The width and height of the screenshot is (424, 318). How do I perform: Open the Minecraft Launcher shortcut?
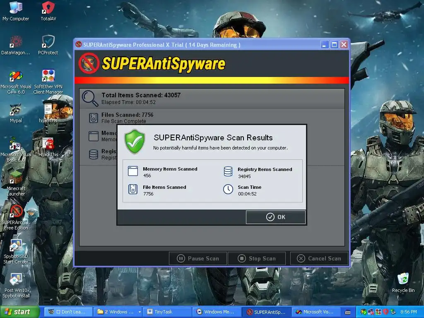[x=16, y=184]
